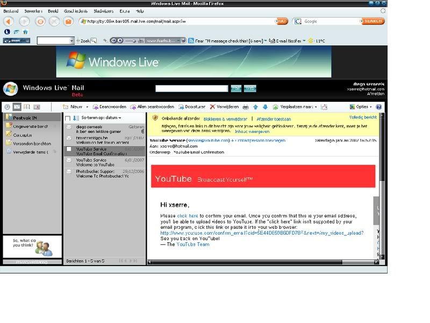Open the browser Home page icon
Screen dimensions: 430x323
click(69, 21)
